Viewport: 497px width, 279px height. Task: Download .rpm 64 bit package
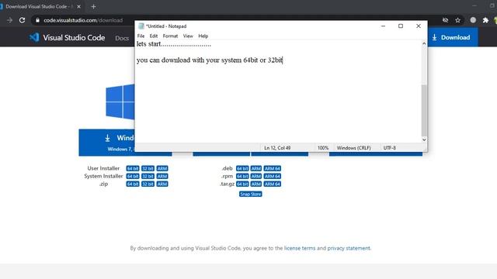point(242,176)
